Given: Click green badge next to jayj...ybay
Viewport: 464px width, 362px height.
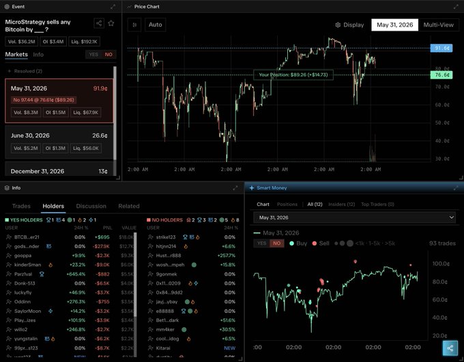Looking at the screenshot, I should pyautogui.click(x=187, y=302).
